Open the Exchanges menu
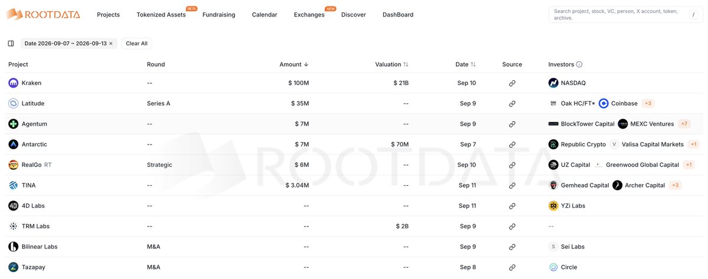 (309, 15)
